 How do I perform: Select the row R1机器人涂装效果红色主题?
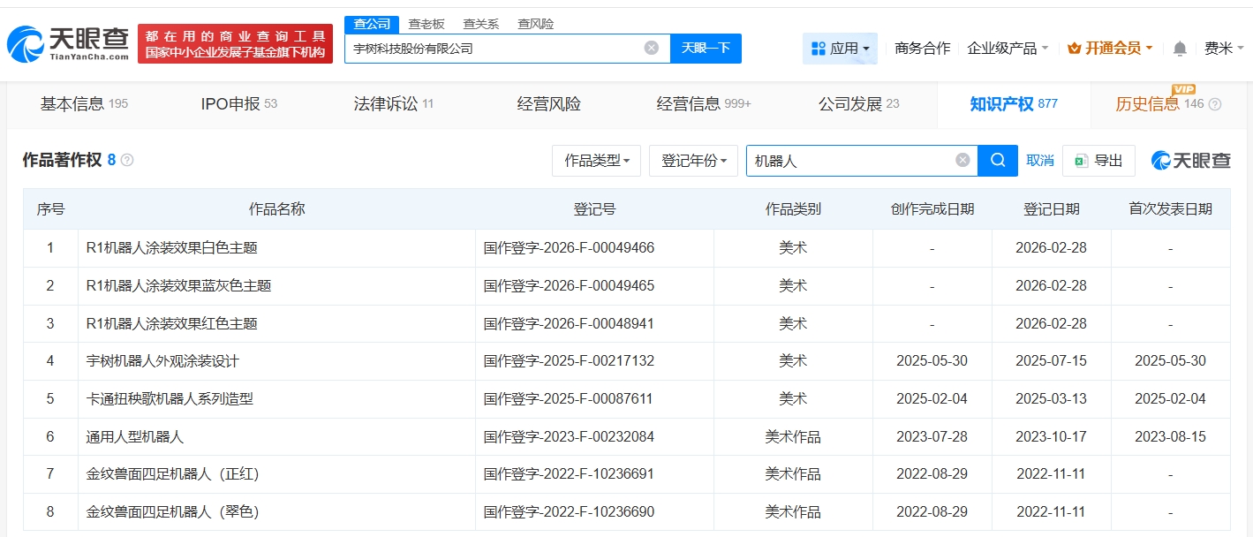coord(626,323)
